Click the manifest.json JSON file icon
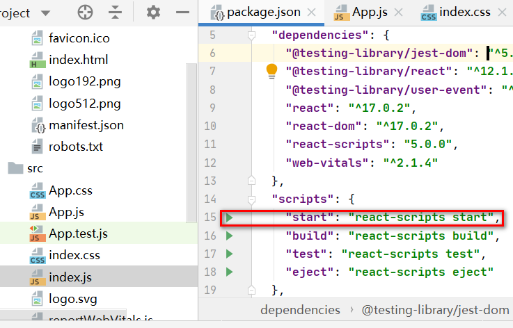 (38, 126)
